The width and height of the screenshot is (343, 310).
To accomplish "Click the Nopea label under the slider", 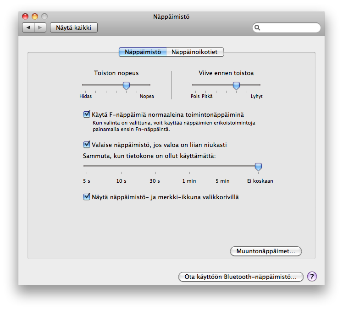I will click(147, 96).
